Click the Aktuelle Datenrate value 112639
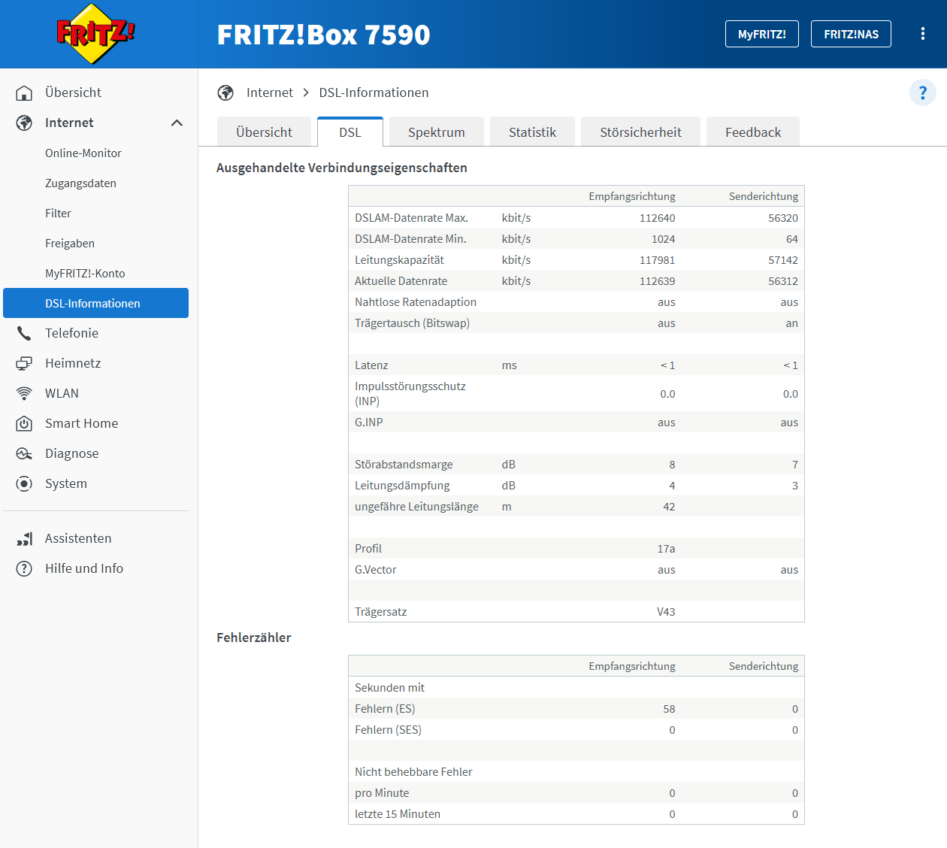Screen dimensions: 947x848 (x=657, y=281)
